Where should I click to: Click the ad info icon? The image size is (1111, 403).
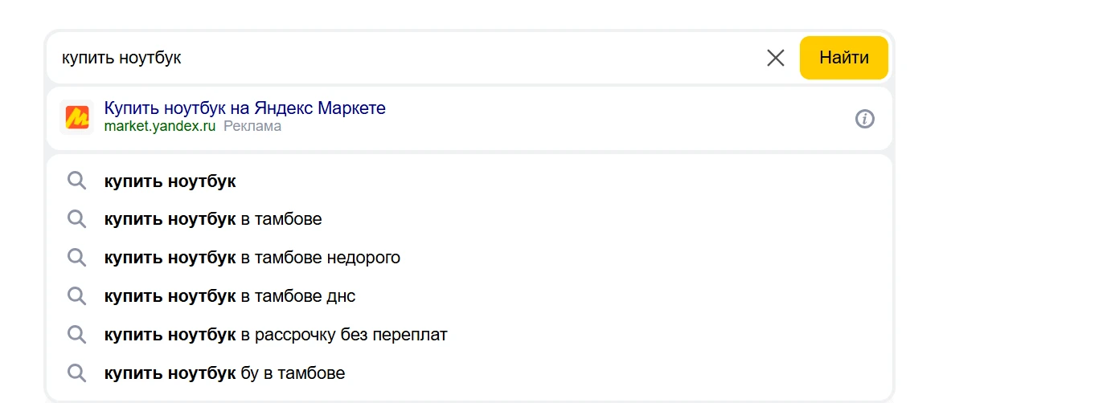pyautogui.click(x=864, y=119)
